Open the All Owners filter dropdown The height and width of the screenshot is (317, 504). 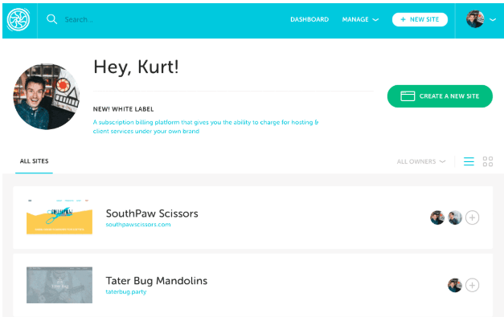coord(421,161)
